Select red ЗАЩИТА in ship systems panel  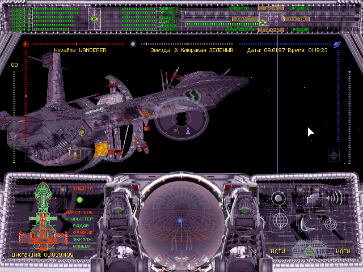click(83, 189)
